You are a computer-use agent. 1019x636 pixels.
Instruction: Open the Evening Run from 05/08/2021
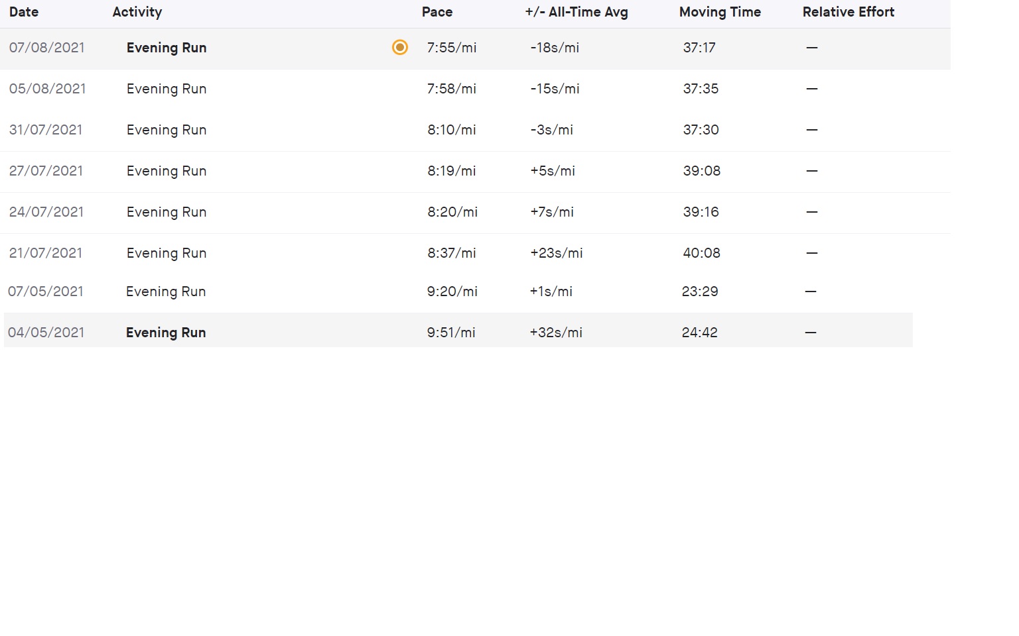167,89
